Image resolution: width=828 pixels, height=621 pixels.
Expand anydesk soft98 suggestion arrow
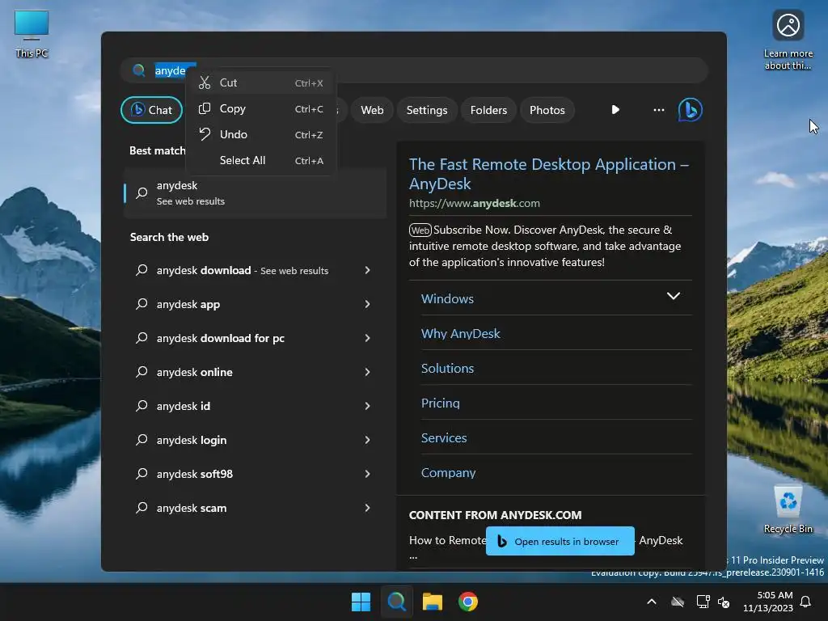click(368, 474)
